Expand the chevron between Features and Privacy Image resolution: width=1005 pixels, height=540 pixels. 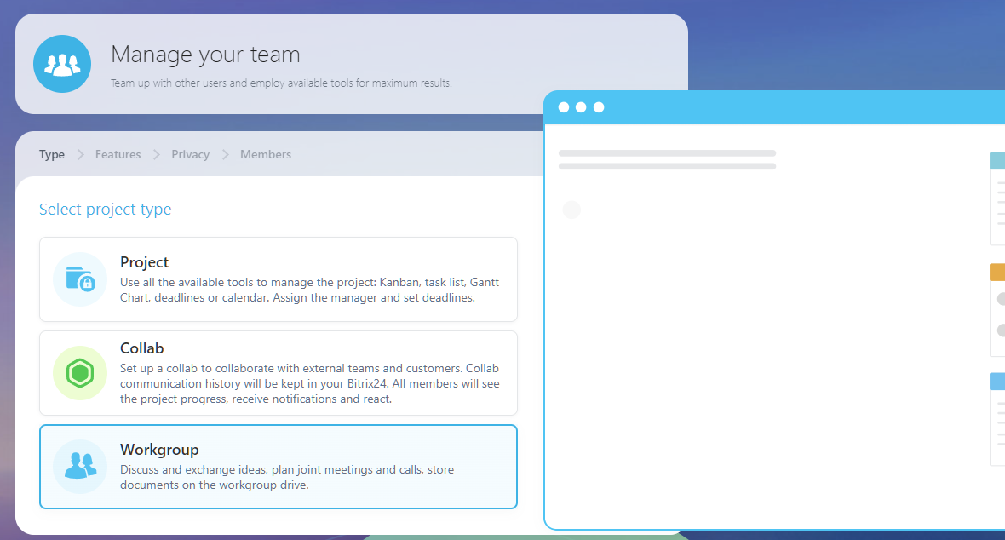pyautogui.click(x=156, y=154)
